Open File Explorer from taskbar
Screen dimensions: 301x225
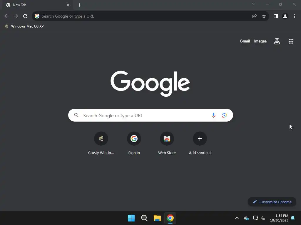click(157, 218)
